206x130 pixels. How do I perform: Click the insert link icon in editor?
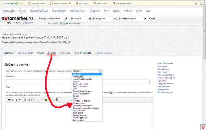tap(43, 100)
